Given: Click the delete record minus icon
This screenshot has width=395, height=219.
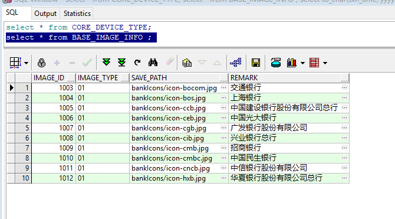Looking at the screenshot, I should [72, 63].
